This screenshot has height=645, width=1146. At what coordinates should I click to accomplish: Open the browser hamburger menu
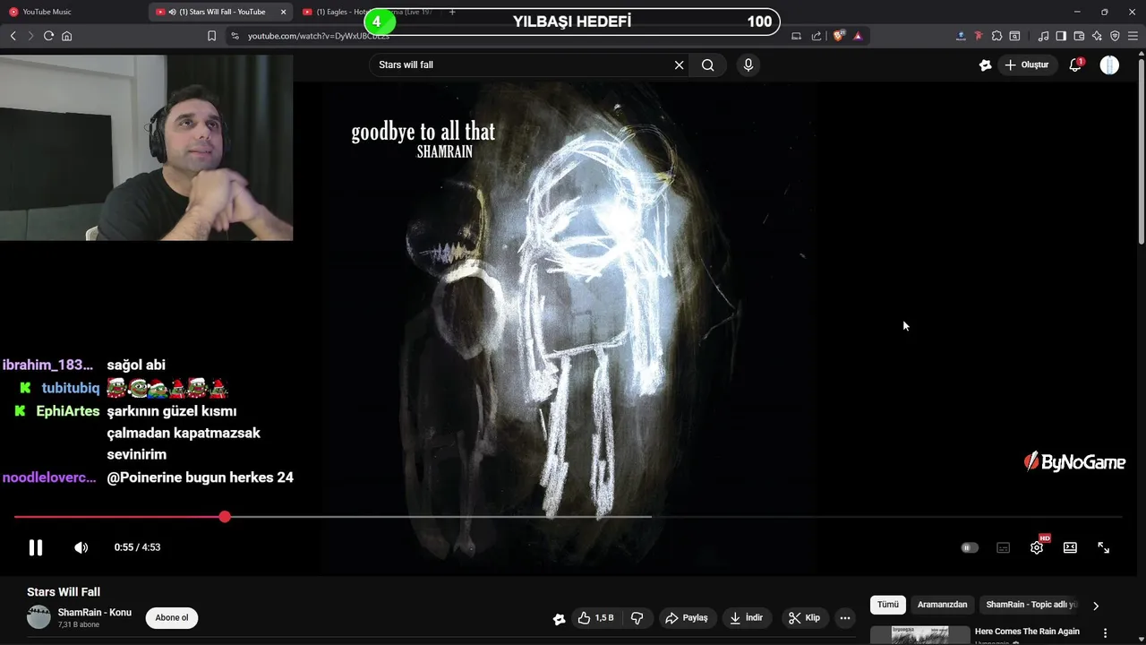click(1133, 36)
